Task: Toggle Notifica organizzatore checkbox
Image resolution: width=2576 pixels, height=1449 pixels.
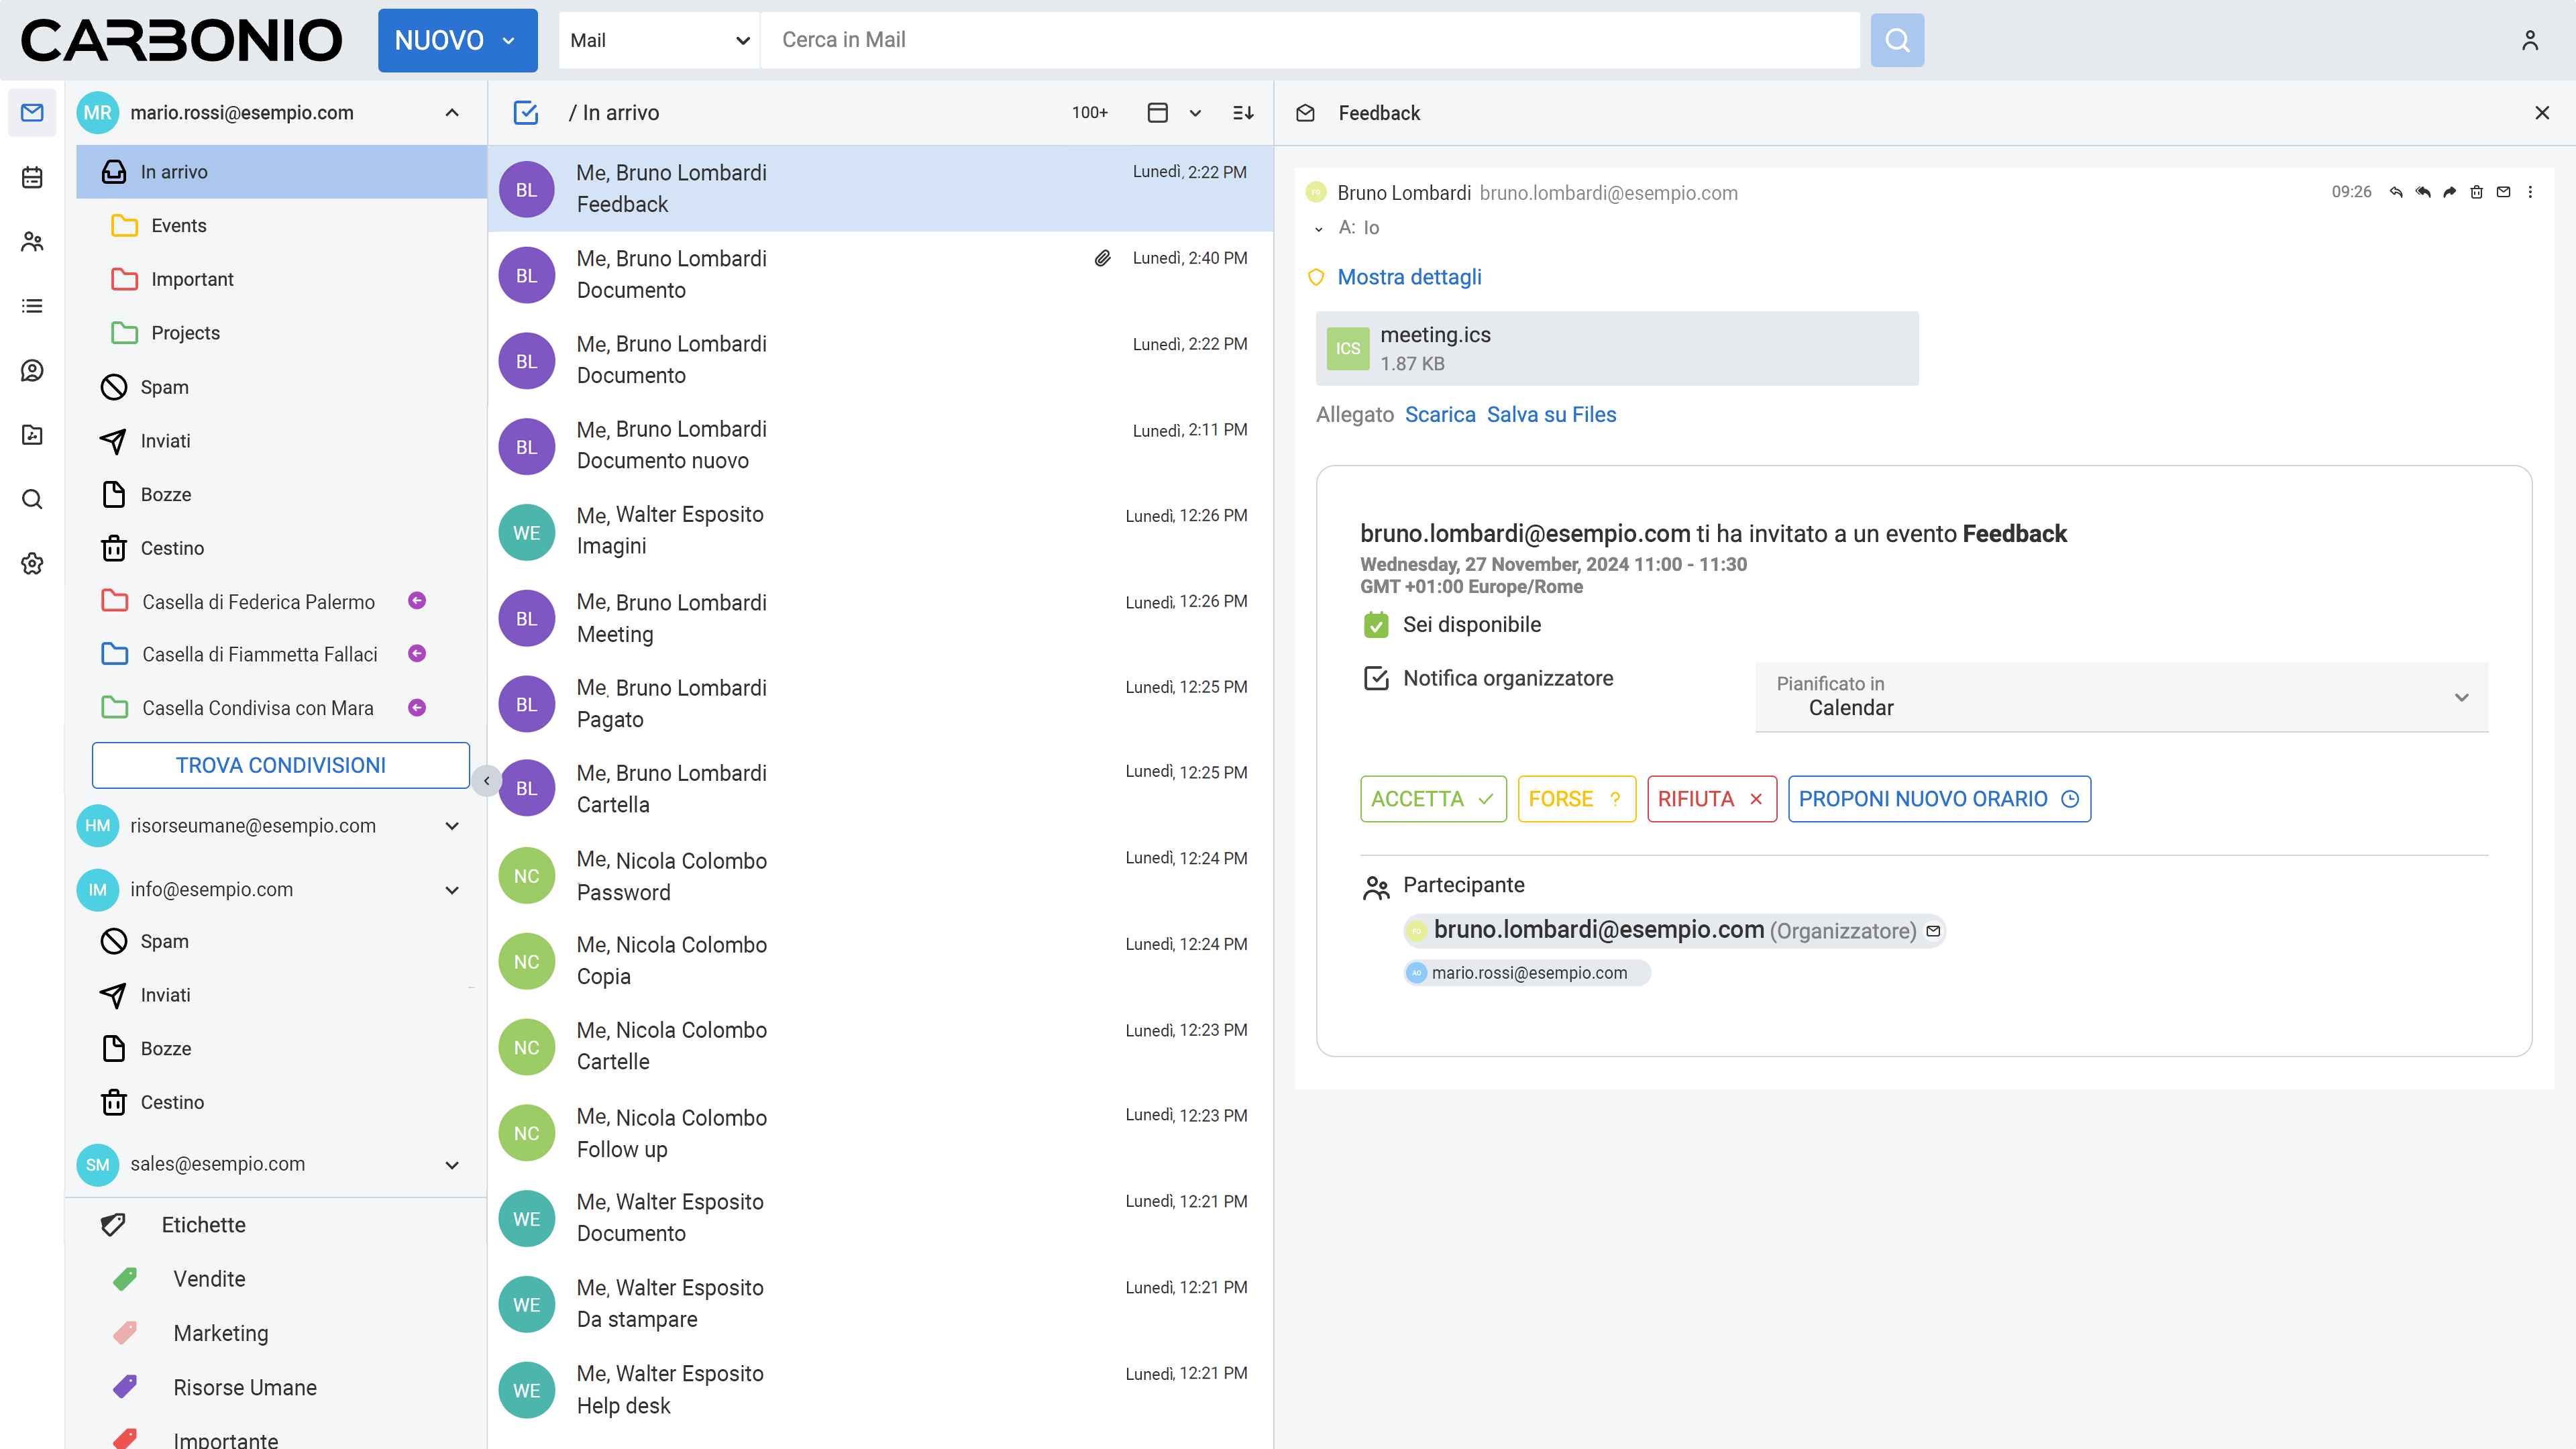Action: 1376,678
